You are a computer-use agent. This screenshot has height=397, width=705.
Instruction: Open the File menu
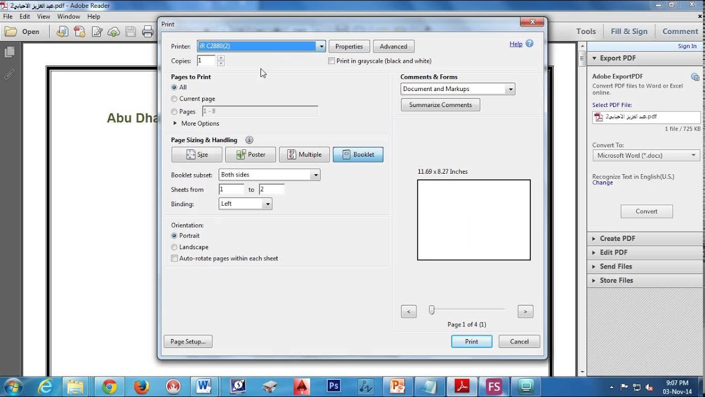tap(8, 17)
